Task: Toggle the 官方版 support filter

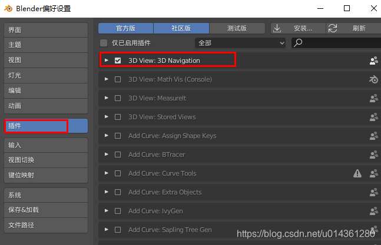Action: [x=125, y=28]
